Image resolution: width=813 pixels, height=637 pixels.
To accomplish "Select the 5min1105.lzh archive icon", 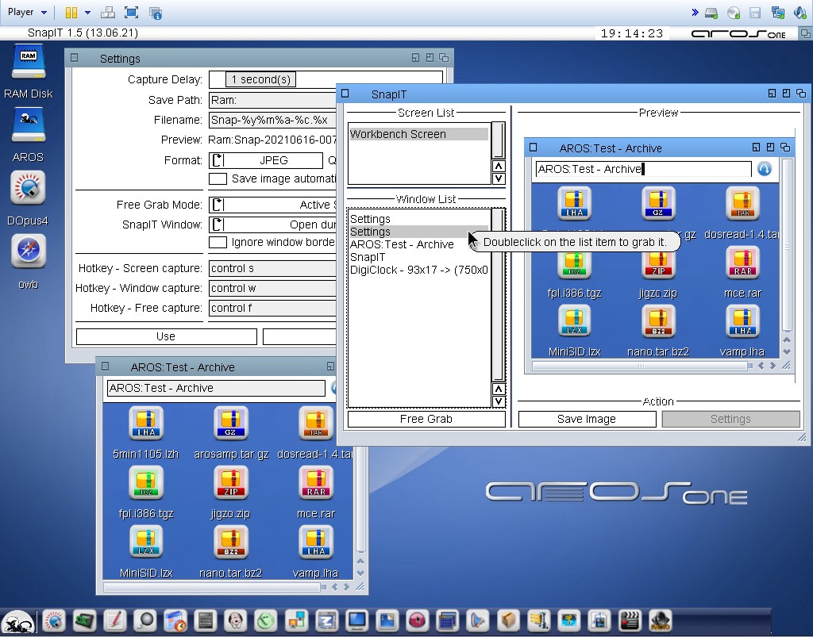I will (x=146, y=424).
